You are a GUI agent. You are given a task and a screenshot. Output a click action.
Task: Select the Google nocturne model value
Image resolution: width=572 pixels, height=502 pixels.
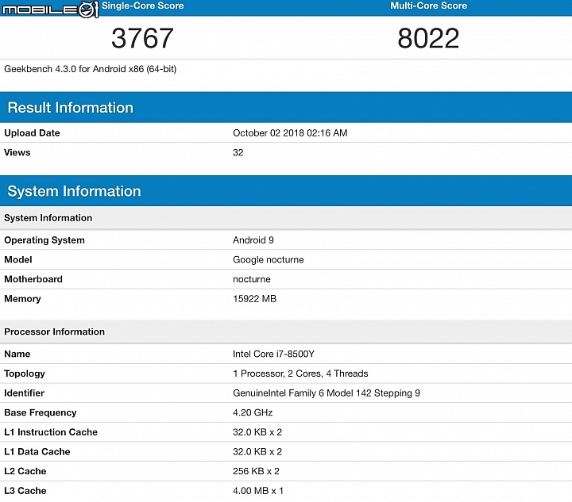click(x=269, y=259)
